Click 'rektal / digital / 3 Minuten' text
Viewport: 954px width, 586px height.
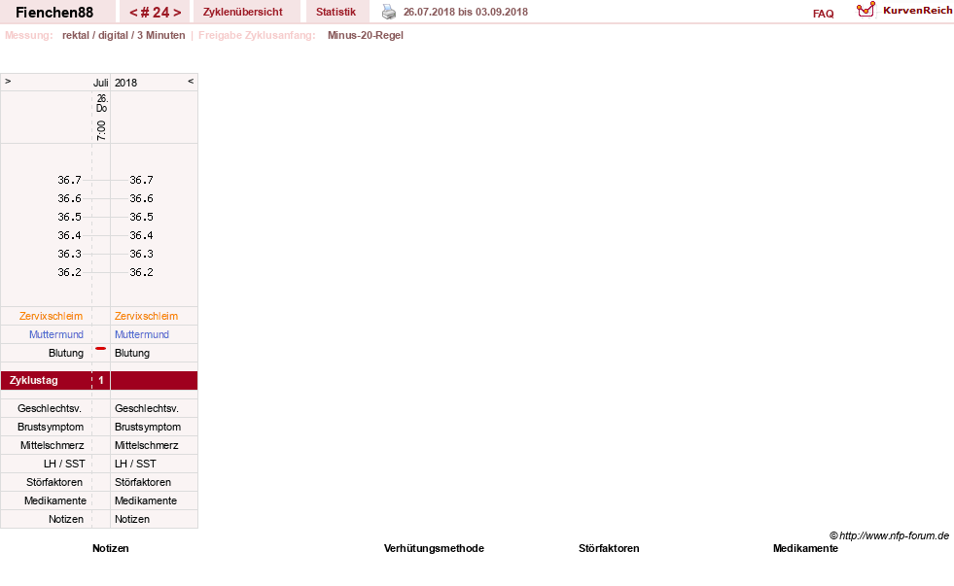tap(124, 35)
